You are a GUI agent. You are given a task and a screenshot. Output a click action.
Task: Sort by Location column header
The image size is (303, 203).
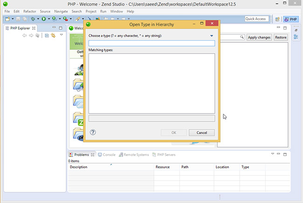click(227, 167)
